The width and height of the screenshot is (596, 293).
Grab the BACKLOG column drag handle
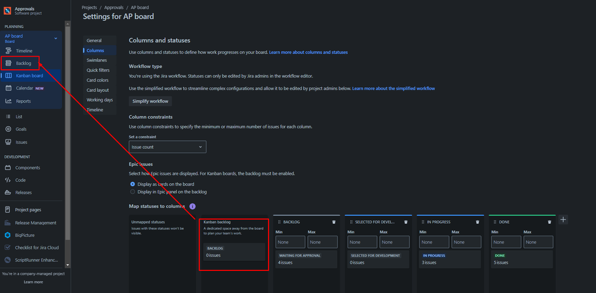point(279,222)
